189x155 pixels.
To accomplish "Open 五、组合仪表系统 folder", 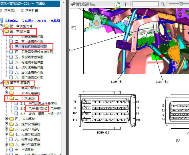I will (x=28, y=124).
